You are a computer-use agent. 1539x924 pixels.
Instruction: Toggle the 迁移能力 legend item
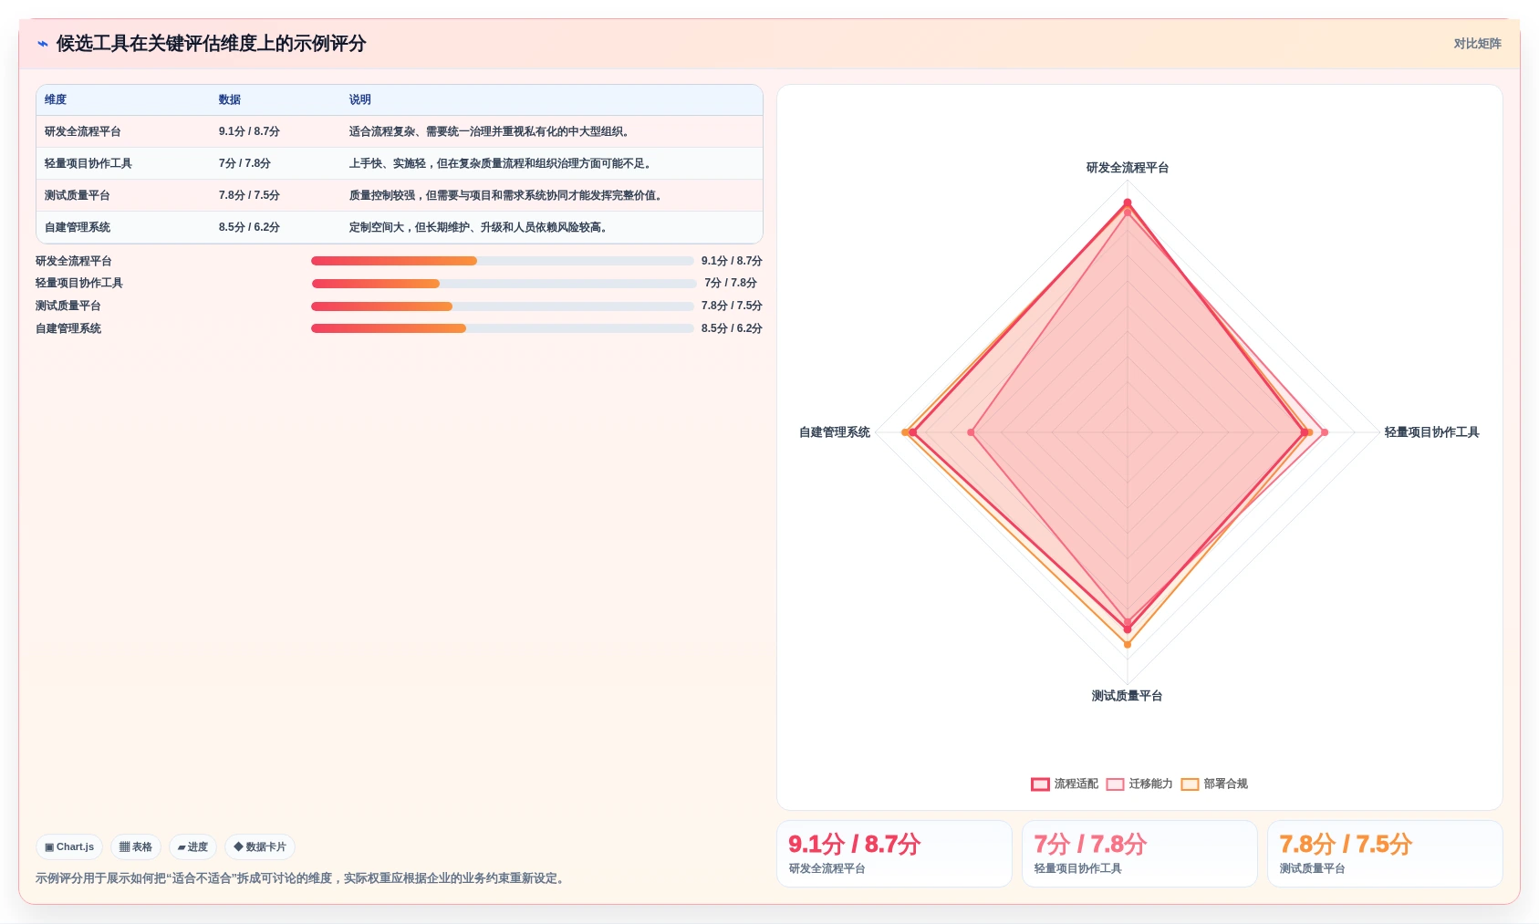click(x=1139, y=784)
